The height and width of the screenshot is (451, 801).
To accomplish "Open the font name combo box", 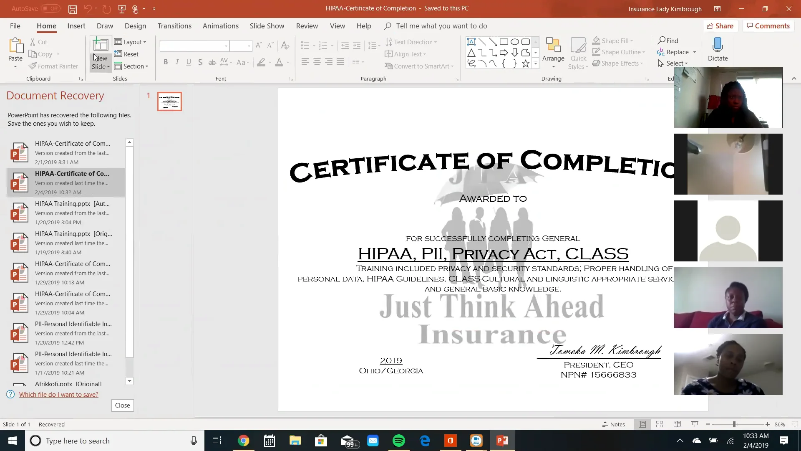I will tap(194, 46).
